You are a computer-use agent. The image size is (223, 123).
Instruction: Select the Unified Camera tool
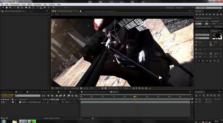[18, 8]
